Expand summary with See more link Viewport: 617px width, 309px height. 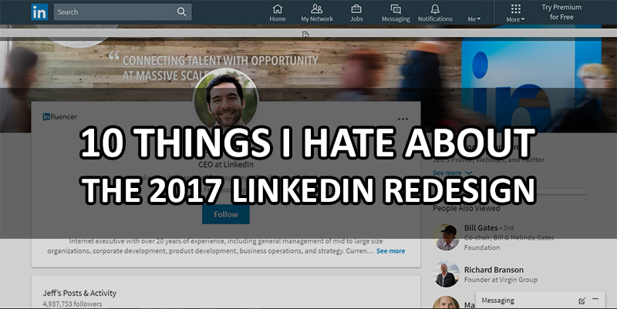click(x=390, y=250)
